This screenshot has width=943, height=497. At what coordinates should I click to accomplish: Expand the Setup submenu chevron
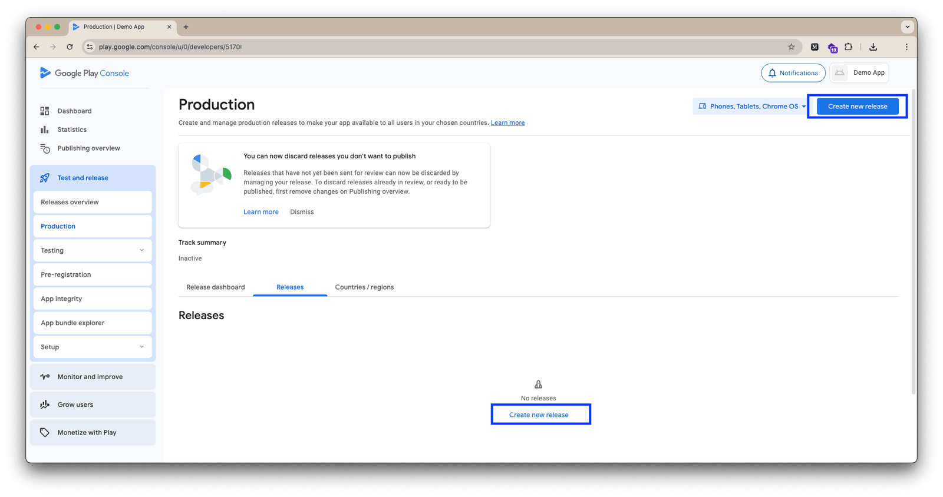[141, 347]
